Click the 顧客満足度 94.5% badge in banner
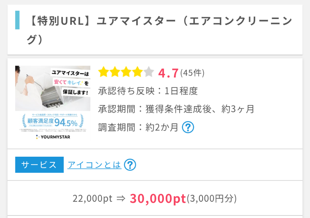 (x=53, y=122)
